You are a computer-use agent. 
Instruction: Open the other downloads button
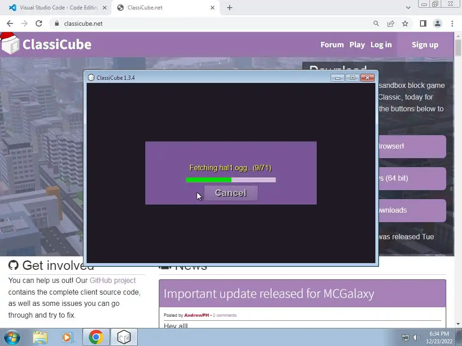coord(412,211)
